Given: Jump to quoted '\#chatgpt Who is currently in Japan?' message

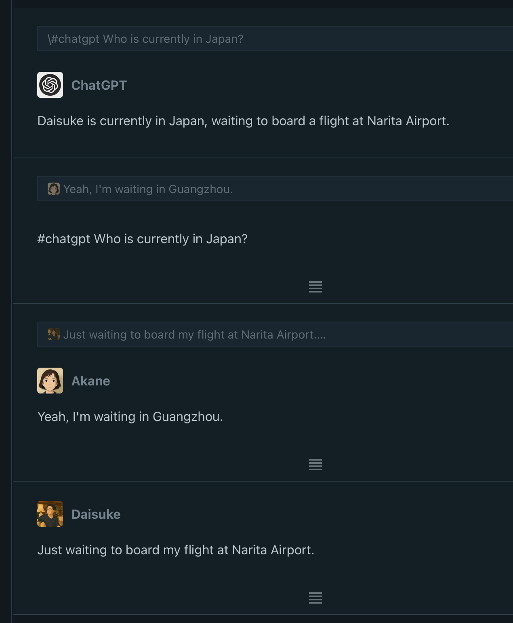Looking at the screenshot, I should click(145, 39).
